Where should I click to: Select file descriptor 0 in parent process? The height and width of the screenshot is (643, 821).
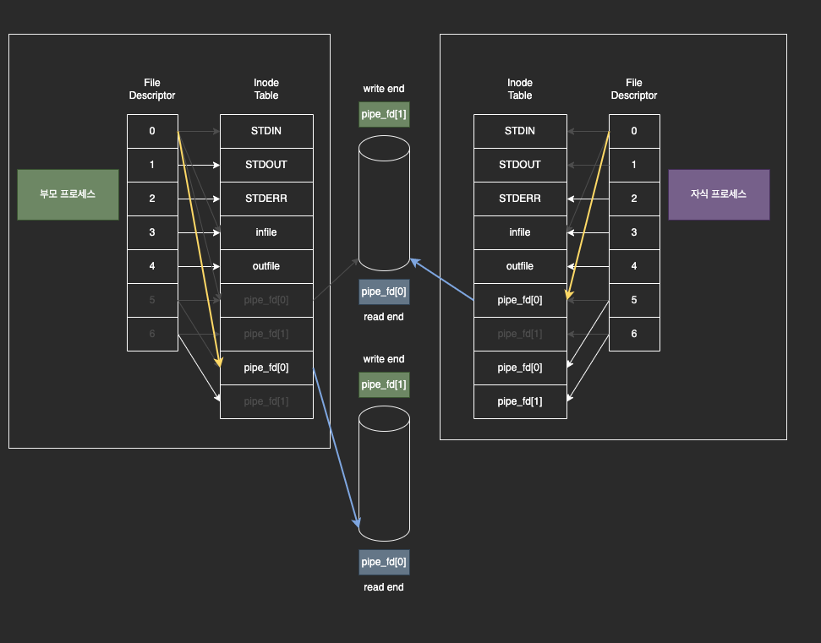click(152, 131)
